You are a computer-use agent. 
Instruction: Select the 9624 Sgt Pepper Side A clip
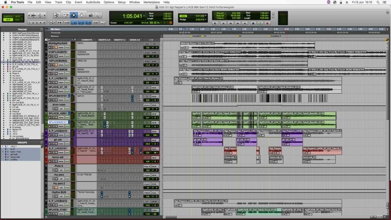coord(247,46)
